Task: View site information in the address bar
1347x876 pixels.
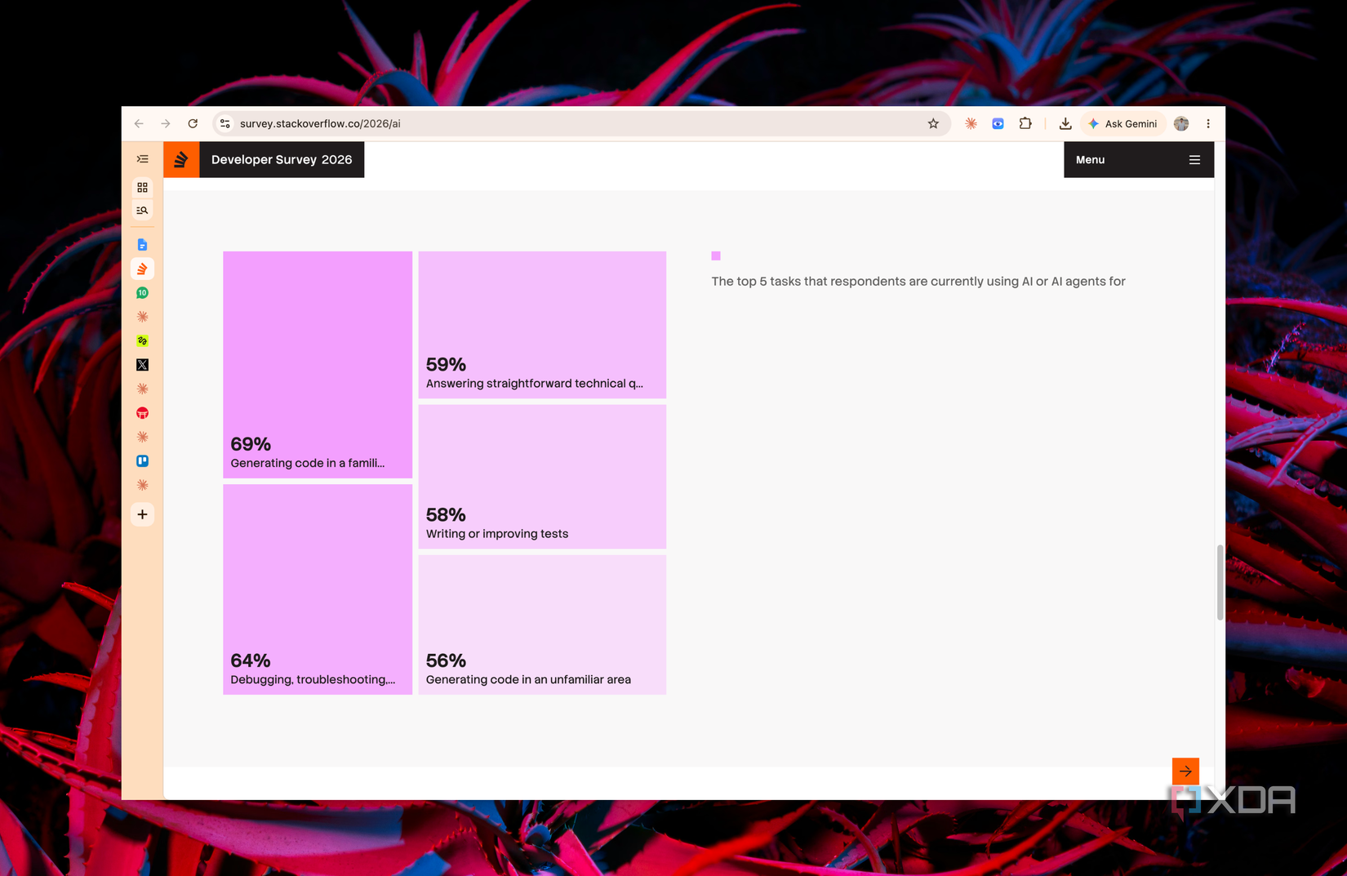Action: tap(225, 124)
